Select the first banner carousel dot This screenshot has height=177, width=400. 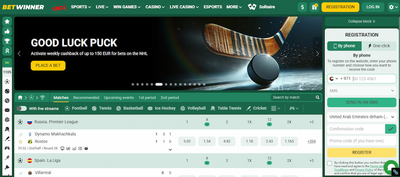pyautogui.click(x=133, y=85)
